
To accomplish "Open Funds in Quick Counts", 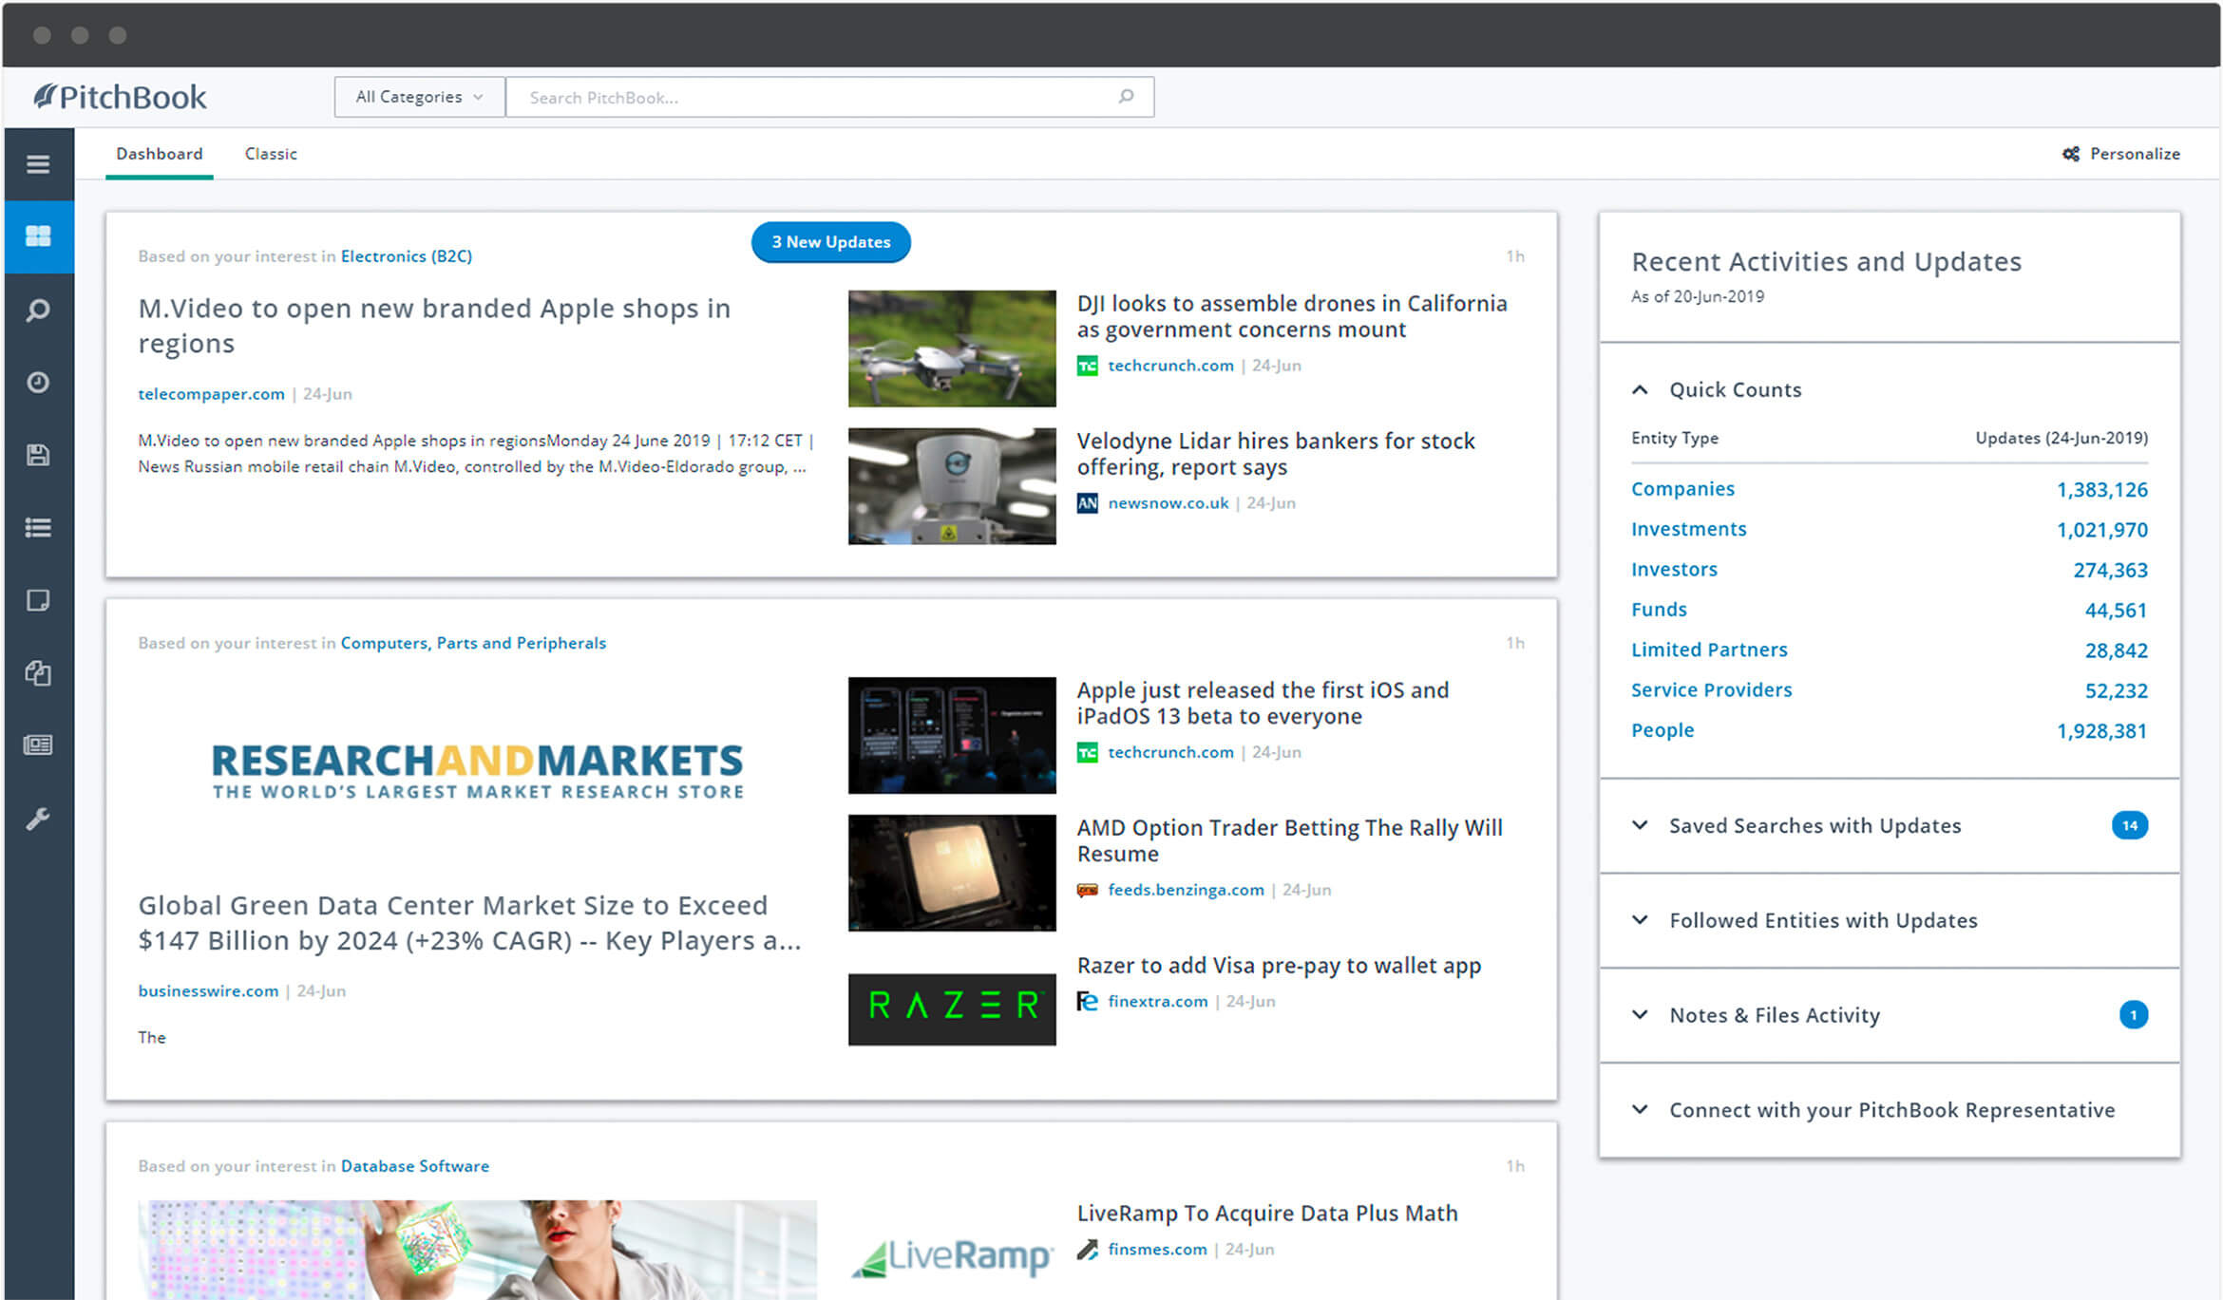I will point(1659,610).
